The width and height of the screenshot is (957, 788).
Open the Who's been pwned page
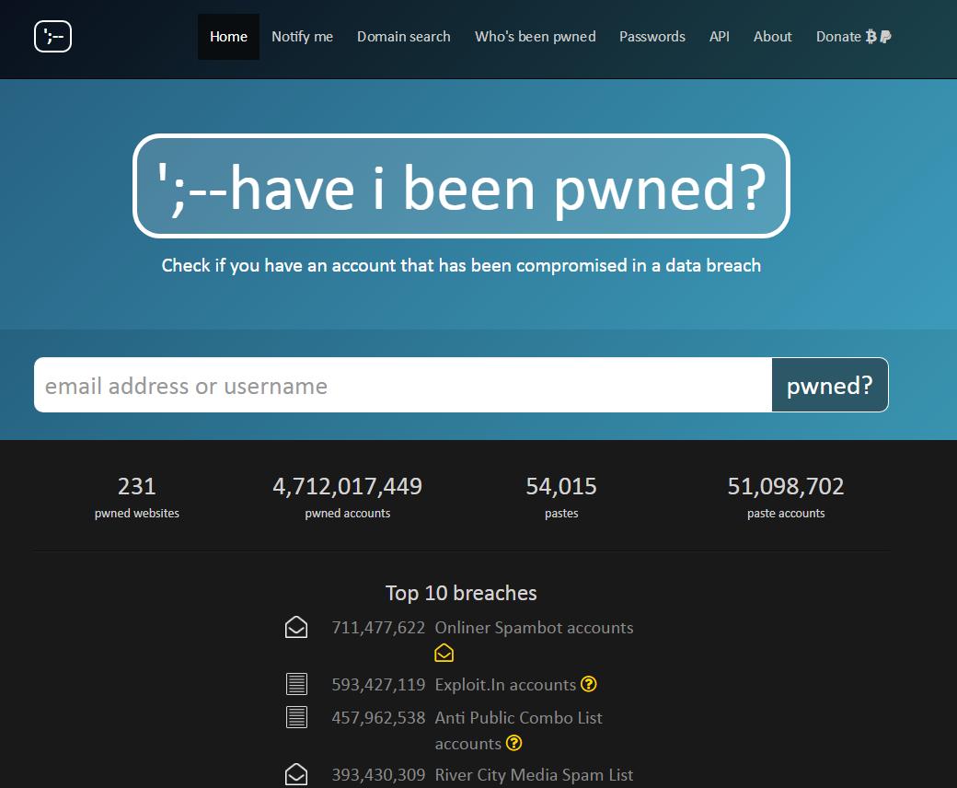(x=536, y=37)
